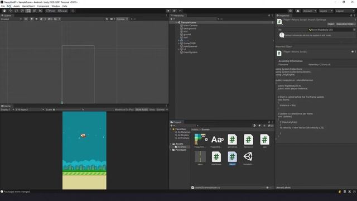357x201 pixels.
Task: Toggle 2D view mode in Scene
Action: (x=26, y=19)
